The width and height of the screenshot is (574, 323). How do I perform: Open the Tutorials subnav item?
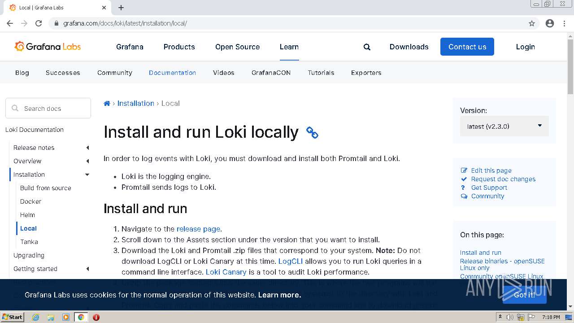(321, 73)
